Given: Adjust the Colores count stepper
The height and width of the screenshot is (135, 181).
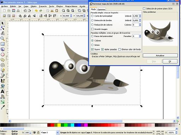Looking at the screenshot, I should [140, 25].
